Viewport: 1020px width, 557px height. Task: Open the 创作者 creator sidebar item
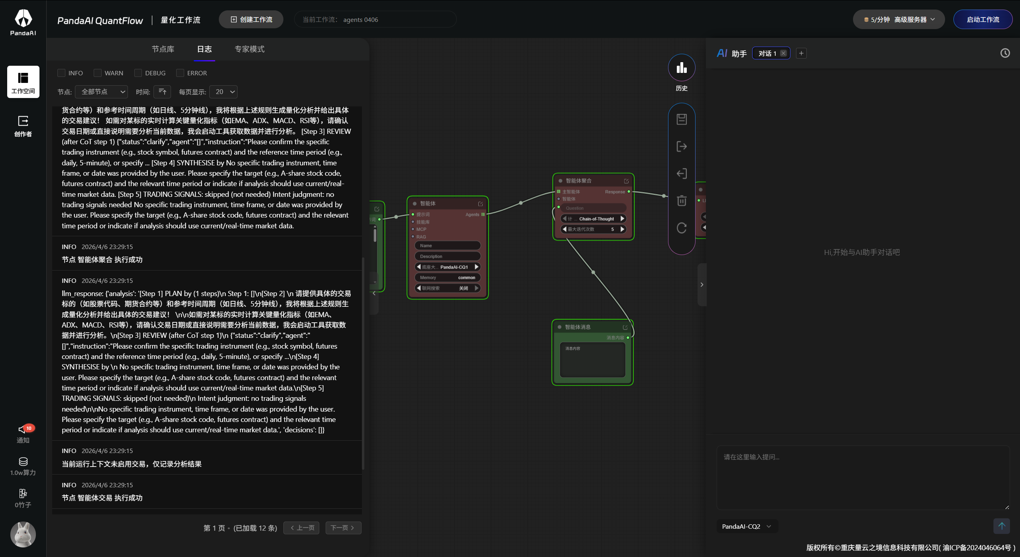click(x=23, y=126)
